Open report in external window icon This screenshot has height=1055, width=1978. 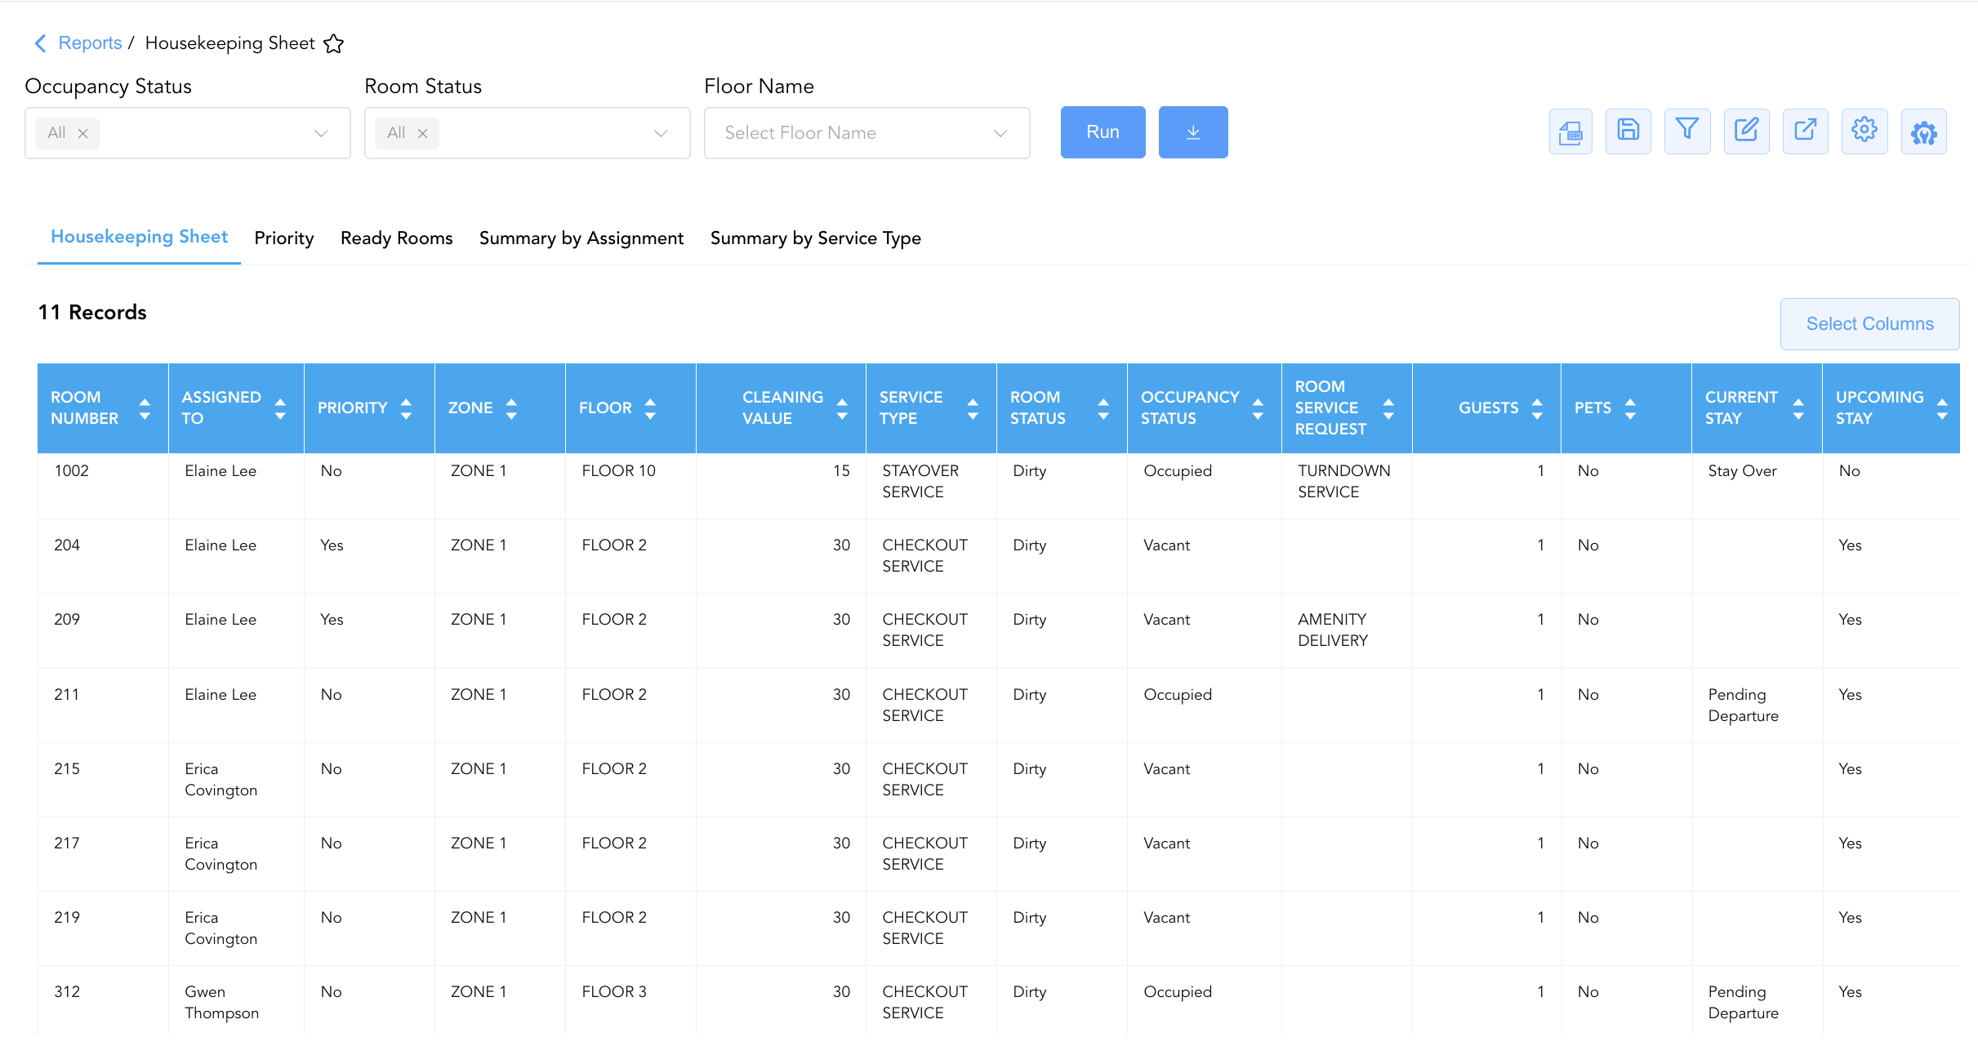coord(1805,131)
